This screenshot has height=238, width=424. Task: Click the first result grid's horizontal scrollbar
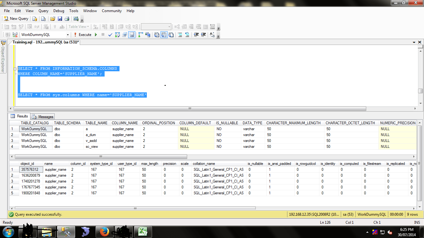click(100, 156)
